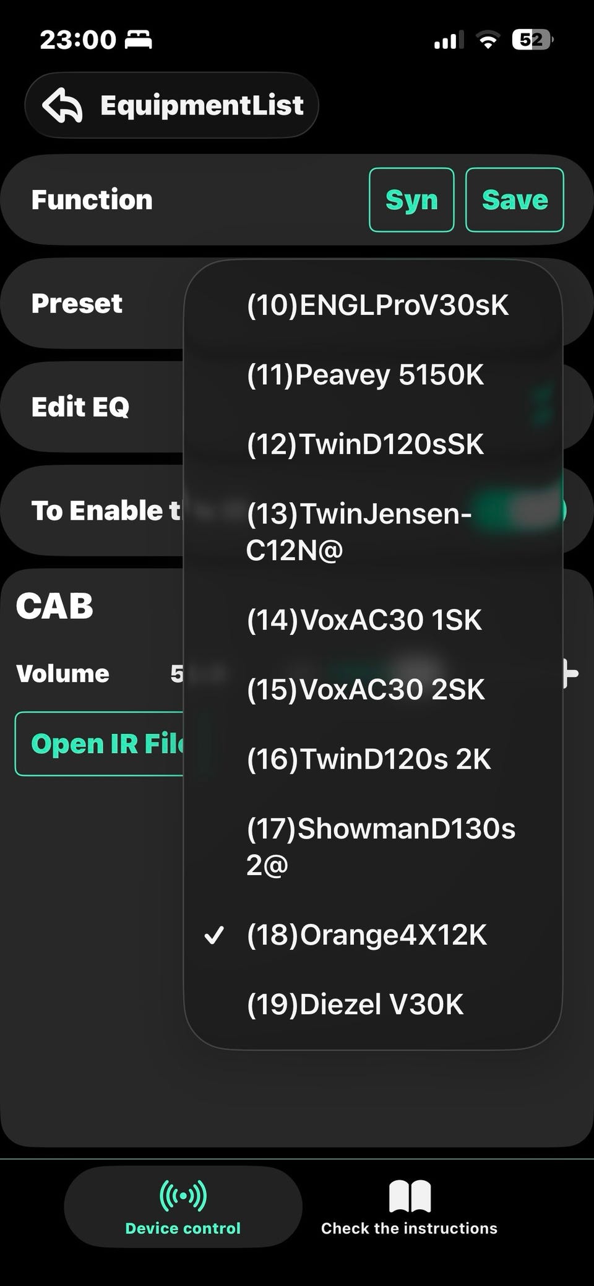Open the instructions book icon
594x1286 pixels.
pyautogui.click(x=410, y=1196)
